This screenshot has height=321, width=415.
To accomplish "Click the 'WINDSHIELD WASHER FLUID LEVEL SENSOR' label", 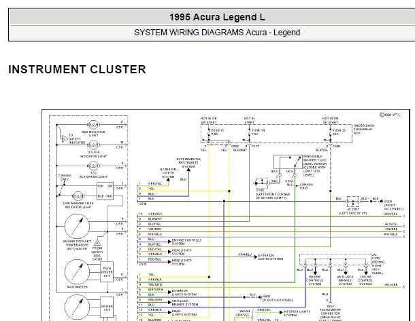I will pos(315,166).
